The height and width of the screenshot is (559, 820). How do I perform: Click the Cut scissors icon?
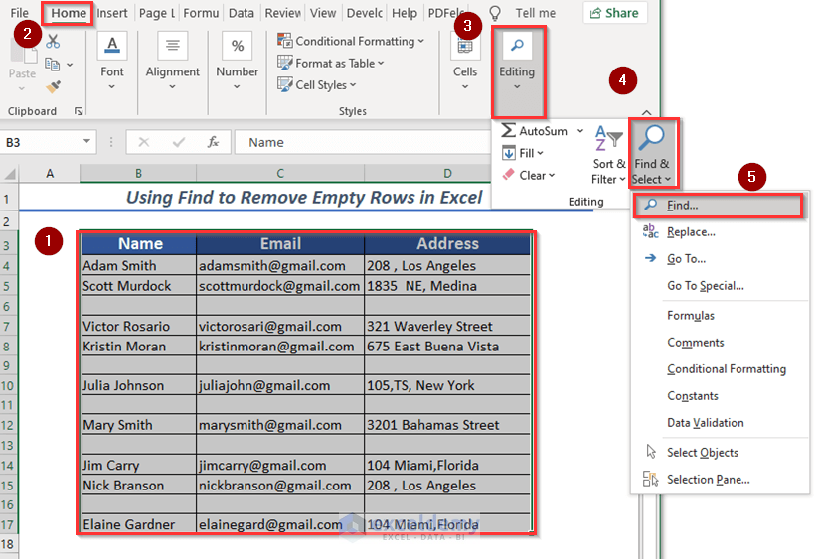coord(53,42)
